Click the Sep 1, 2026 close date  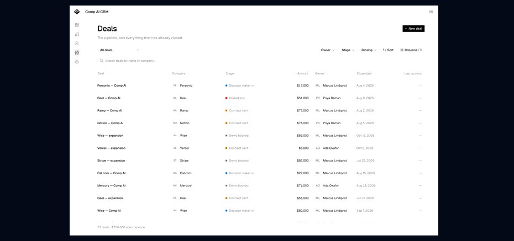(x=365, y=211)
